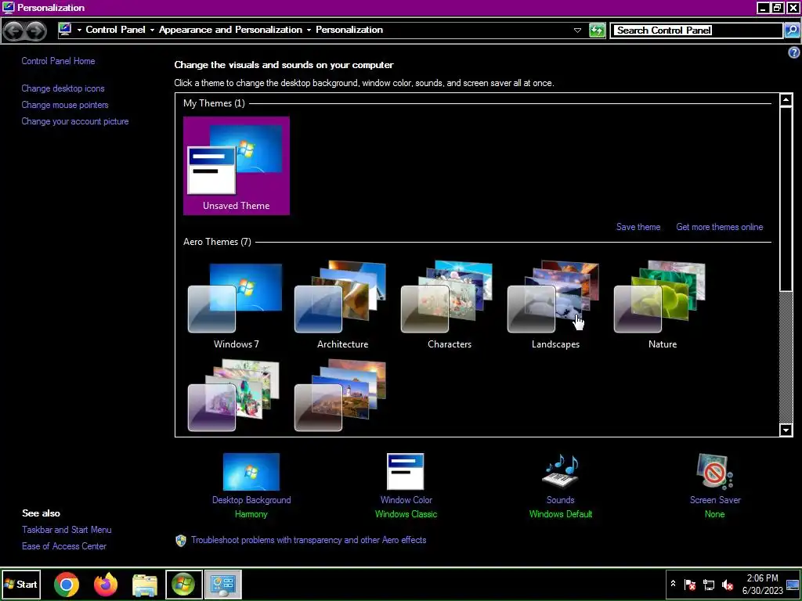This screenshot has height=601, width=802.
Task: Click the search magnifier button
Action: pyautogui.click(x=792, y=31)
